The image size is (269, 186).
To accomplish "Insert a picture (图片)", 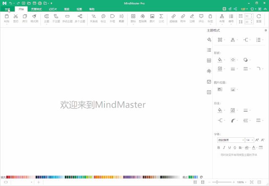I will (x=152, y=18).
